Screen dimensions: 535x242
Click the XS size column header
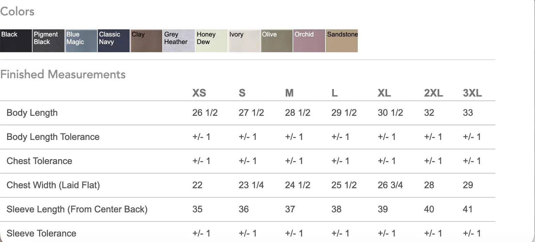199,93
